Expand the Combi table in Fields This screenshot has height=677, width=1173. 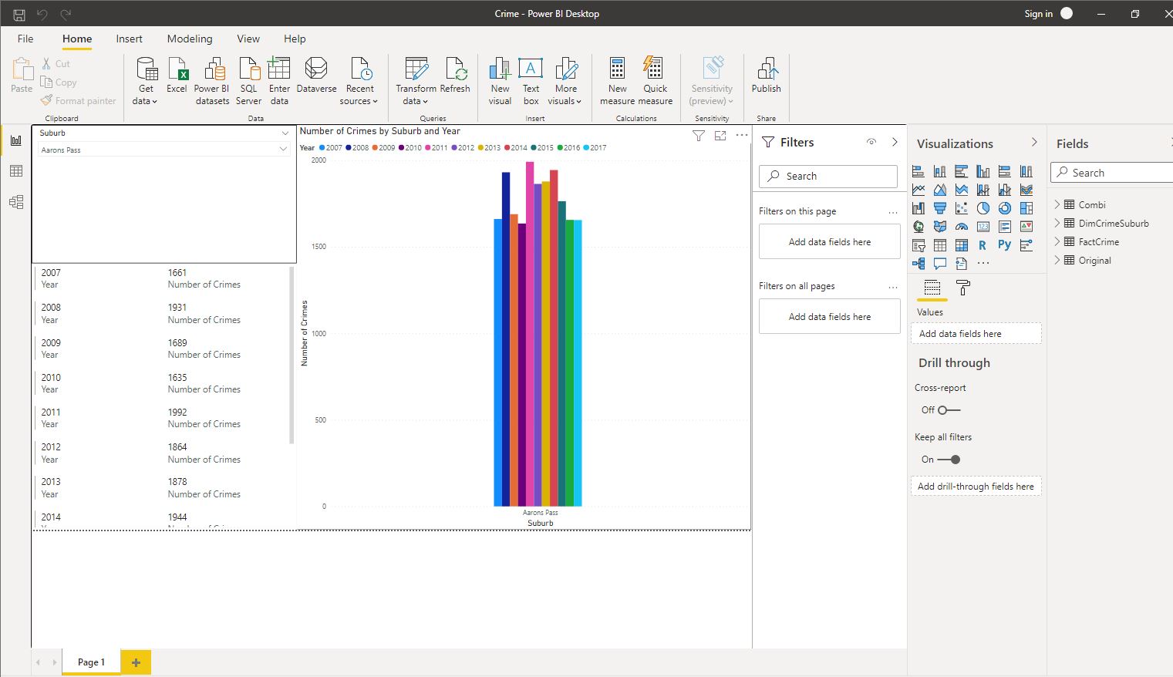1057,204
